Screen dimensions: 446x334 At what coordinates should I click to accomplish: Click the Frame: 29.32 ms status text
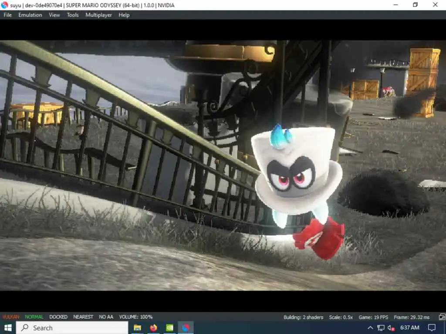412,317
